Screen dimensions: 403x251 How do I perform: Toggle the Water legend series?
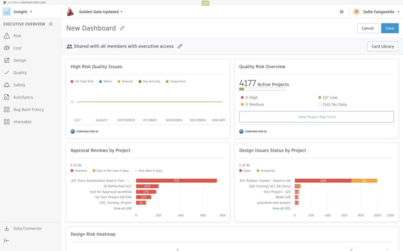[x=105, y=81]
